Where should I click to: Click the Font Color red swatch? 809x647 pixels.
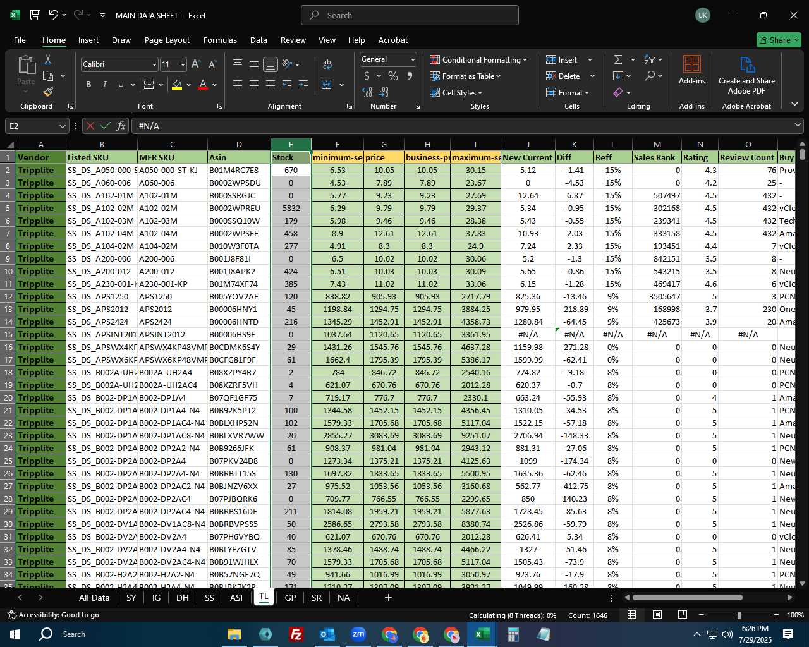203,85
